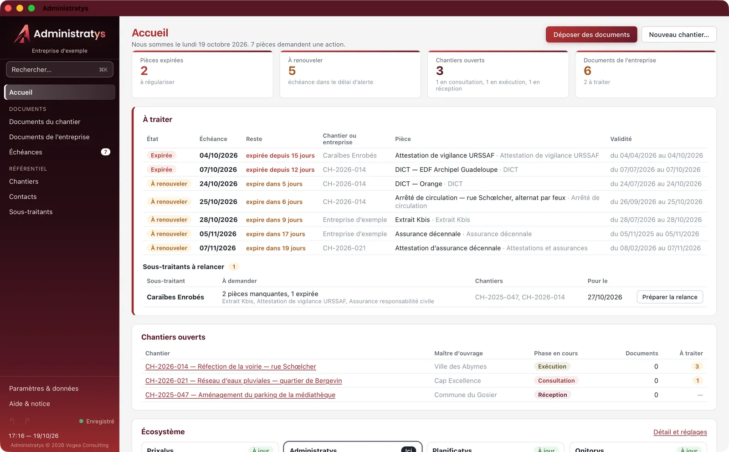Click the Réception phase badge
729x452 pixels.
coord(553,395)
